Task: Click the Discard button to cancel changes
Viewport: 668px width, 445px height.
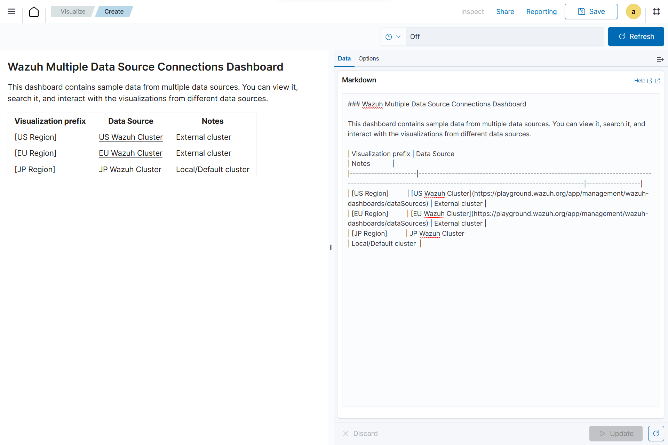Action: click(x=361, y=434)
